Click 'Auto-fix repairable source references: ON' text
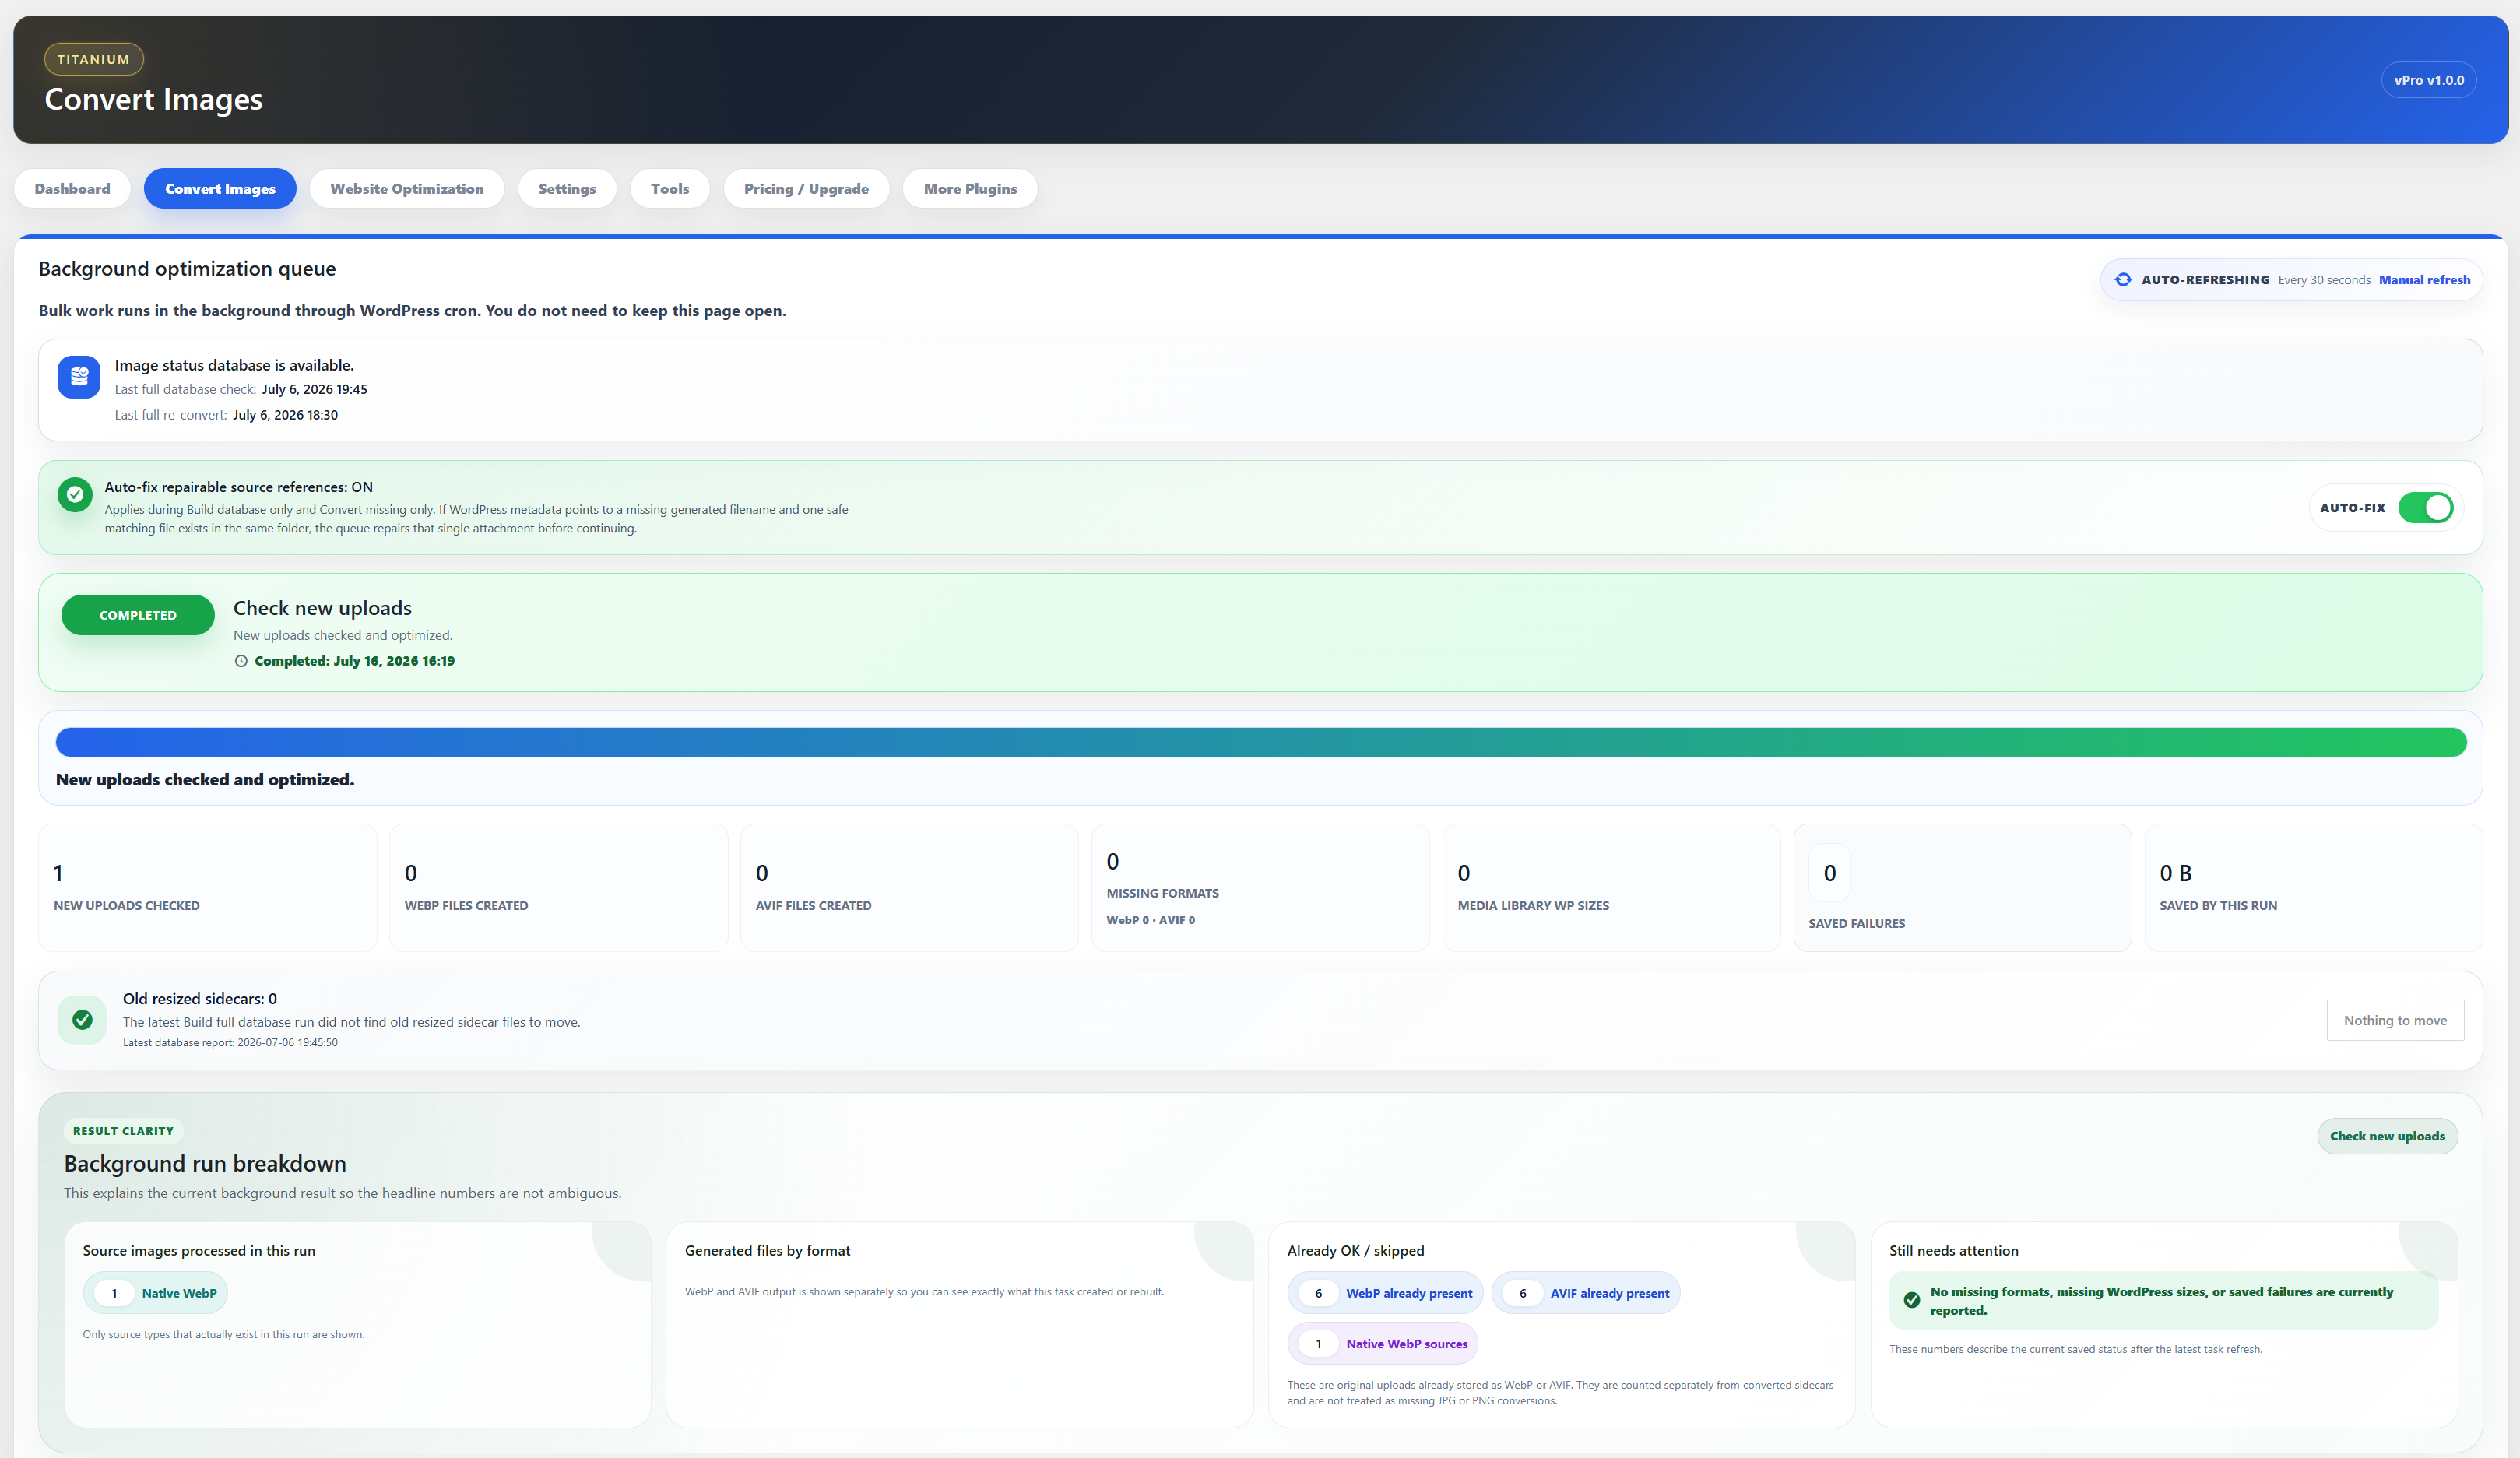The image size is (2520, 1458). 238,487
